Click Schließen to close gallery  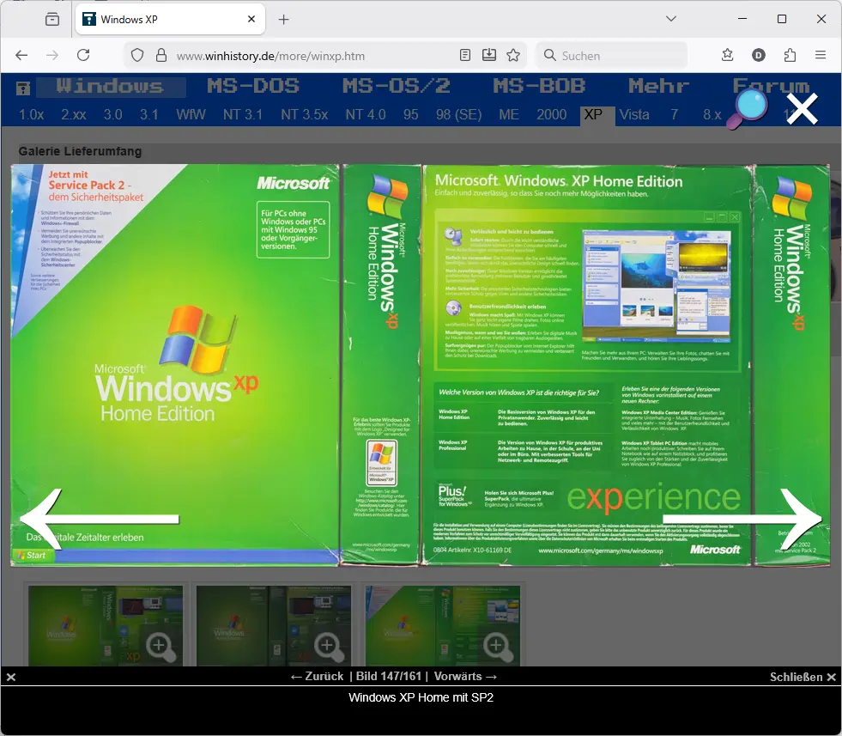tap(803, 677)
